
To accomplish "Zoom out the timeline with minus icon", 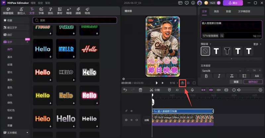I will click(234, 90).
